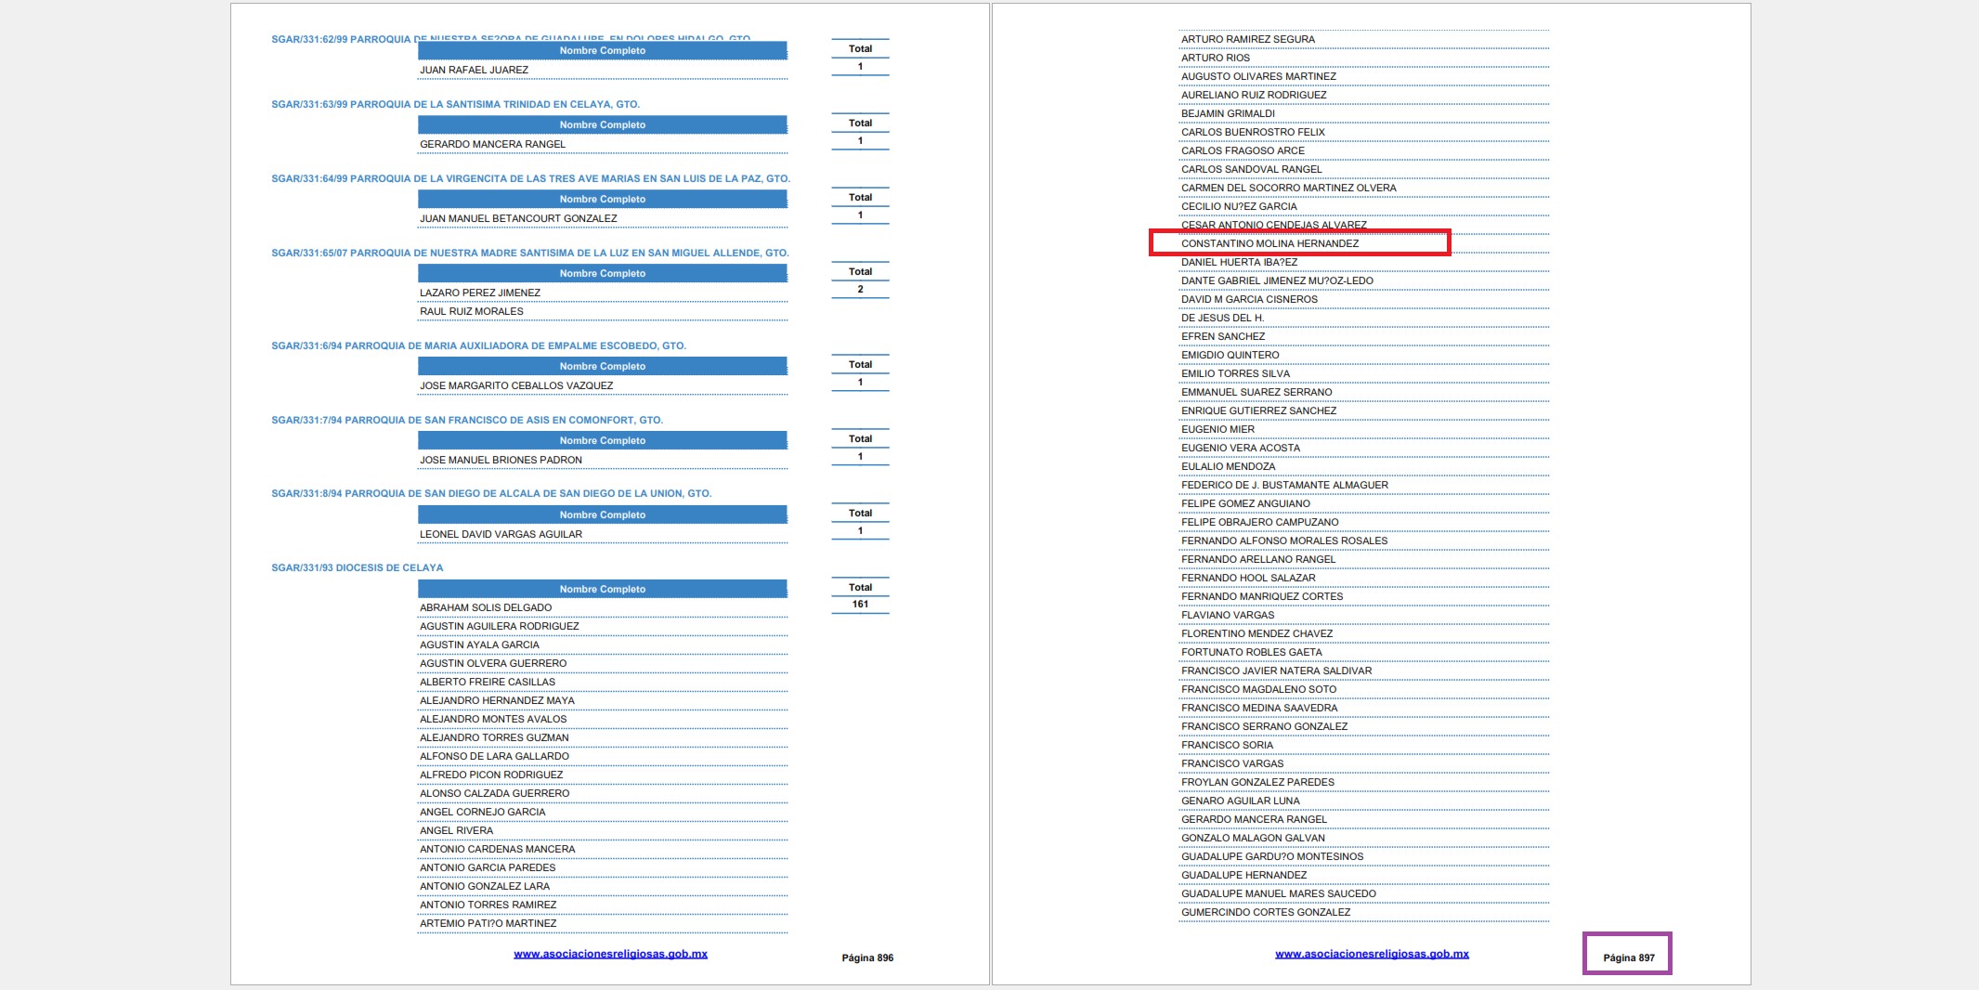Open the asociacionesreligiosas.gob.mx link on page 897

[1372, 954]
